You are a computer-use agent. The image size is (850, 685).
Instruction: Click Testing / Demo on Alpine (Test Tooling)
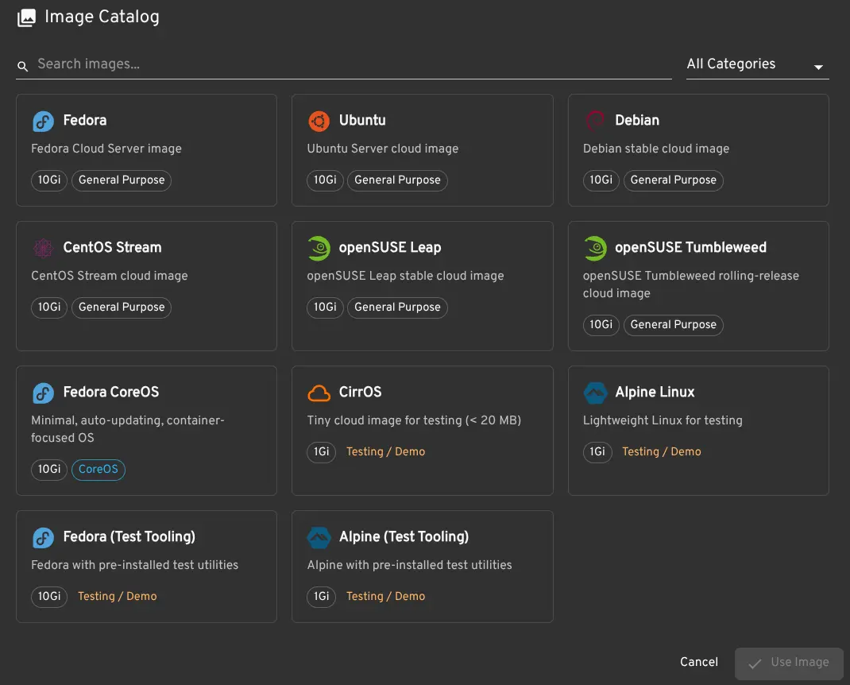385,597
